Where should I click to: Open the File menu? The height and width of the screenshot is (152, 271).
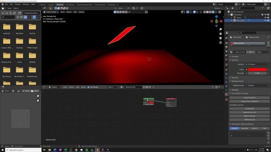pyautogui.click(x=6, y=4)
